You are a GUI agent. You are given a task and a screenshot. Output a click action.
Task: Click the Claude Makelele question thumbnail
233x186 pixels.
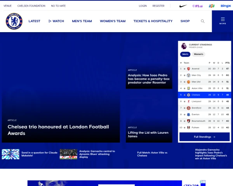pyautogui.click(x=10, y=154)
